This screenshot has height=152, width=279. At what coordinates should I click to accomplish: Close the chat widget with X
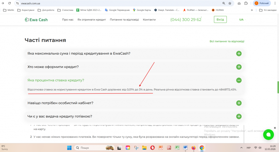pos(275,128)
